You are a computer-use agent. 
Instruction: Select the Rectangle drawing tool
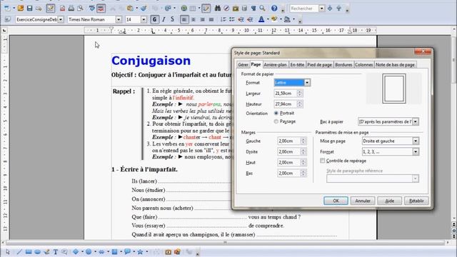tap(29, 252)
